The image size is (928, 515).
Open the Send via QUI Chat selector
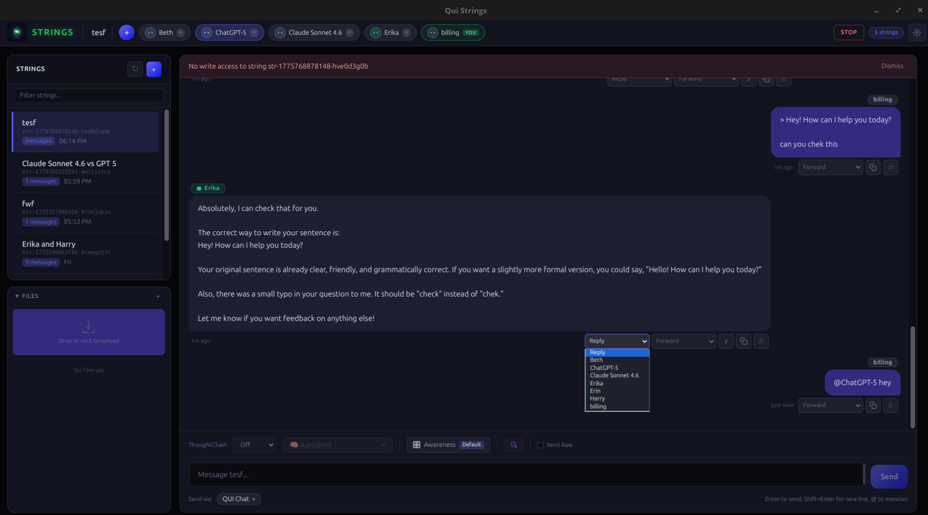(239, 499)
